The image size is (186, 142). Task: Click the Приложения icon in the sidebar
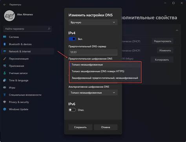click(5, 66)
